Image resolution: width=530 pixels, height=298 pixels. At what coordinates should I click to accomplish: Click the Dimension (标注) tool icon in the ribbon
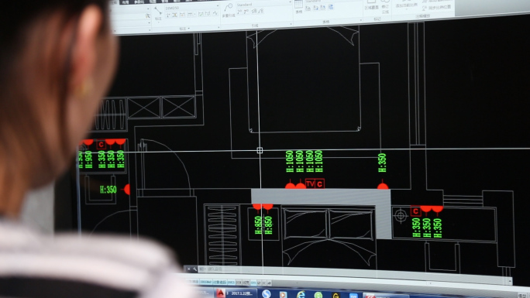(x=158, y=12)
